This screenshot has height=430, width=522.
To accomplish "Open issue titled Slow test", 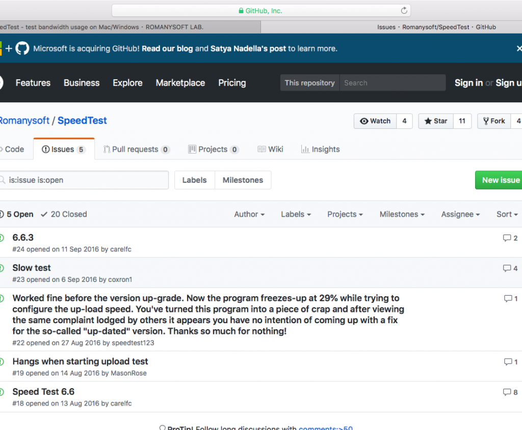I will click(32, 268).
